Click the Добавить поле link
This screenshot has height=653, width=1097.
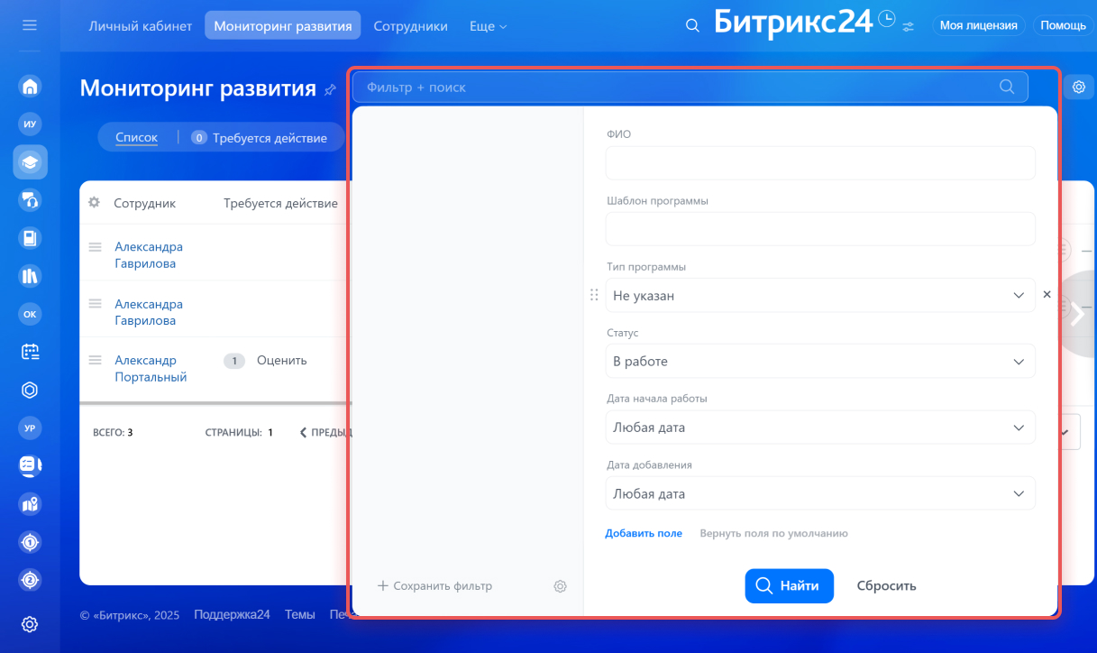tap(644, 533)
